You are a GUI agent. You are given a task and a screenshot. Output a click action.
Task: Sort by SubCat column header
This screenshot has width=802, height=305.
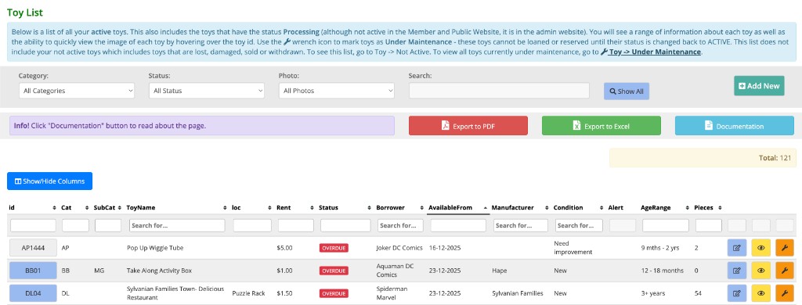tap(107, 207)
